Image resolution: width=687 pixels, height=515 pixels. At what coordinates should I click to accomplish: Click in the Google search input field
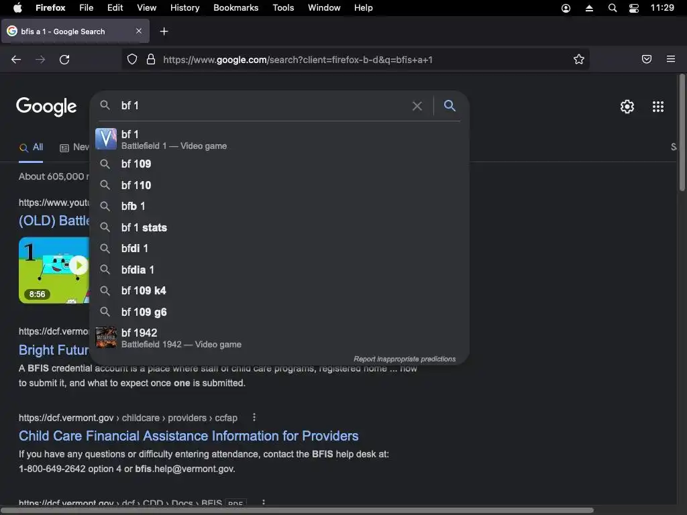click(x=263, y=105)
